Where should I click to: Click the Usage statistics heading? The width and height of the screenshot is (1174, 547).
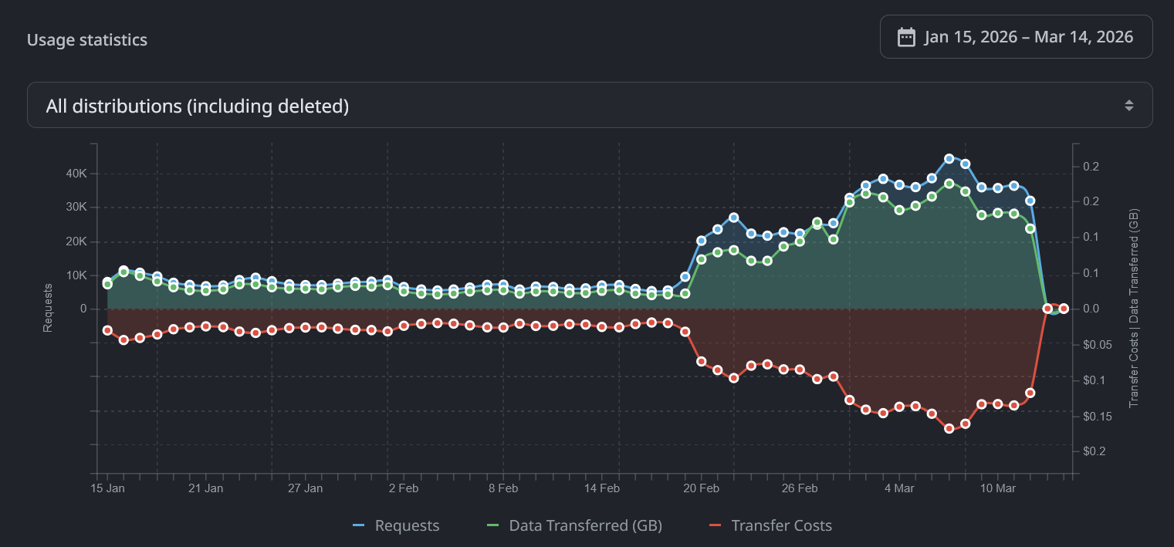[87, 40]
